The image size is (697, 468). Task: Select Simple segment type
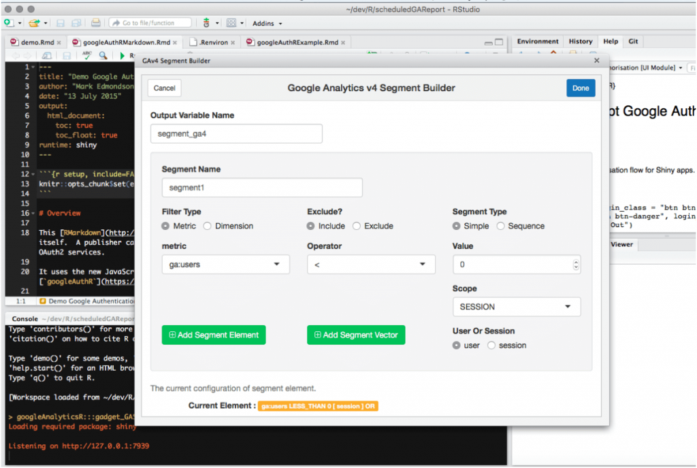pyautogui.click(x=456, y=226)
